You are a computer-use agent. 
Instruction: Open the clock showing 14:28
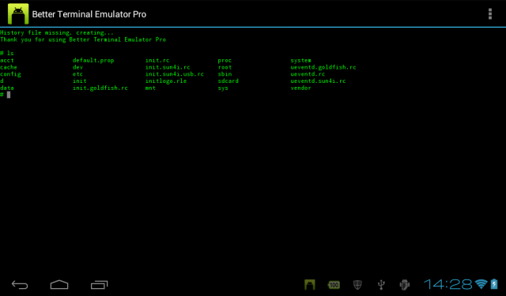448,284
